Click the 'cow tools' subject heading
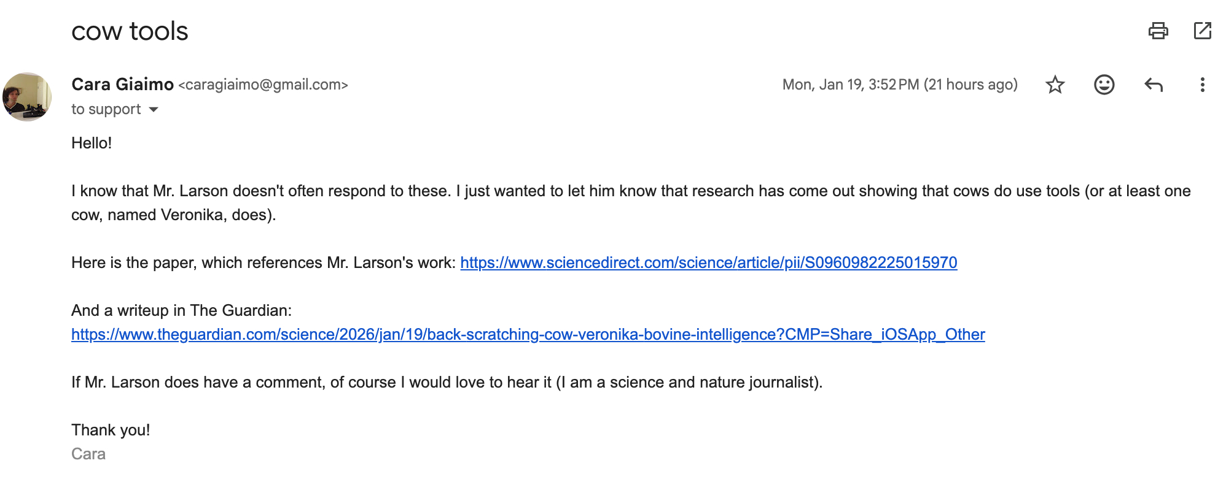This screenshot has width=1226, height=482. [130, 31]
